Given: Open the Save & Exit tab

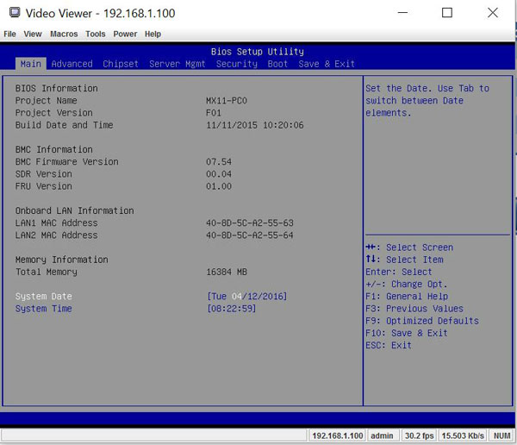Looking at the screenshot, I should pos(327,64).
